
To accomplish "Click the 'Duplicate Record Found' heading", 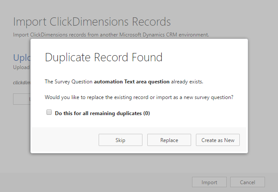I will pyautogui.click(x=104, y=57).
